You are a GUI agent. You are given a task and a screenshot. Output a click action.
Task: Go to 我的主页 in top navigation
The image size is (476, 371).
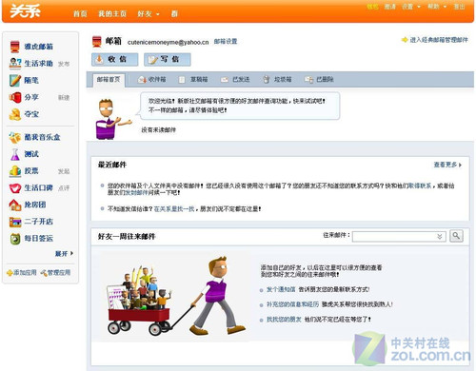pos(112,13)
